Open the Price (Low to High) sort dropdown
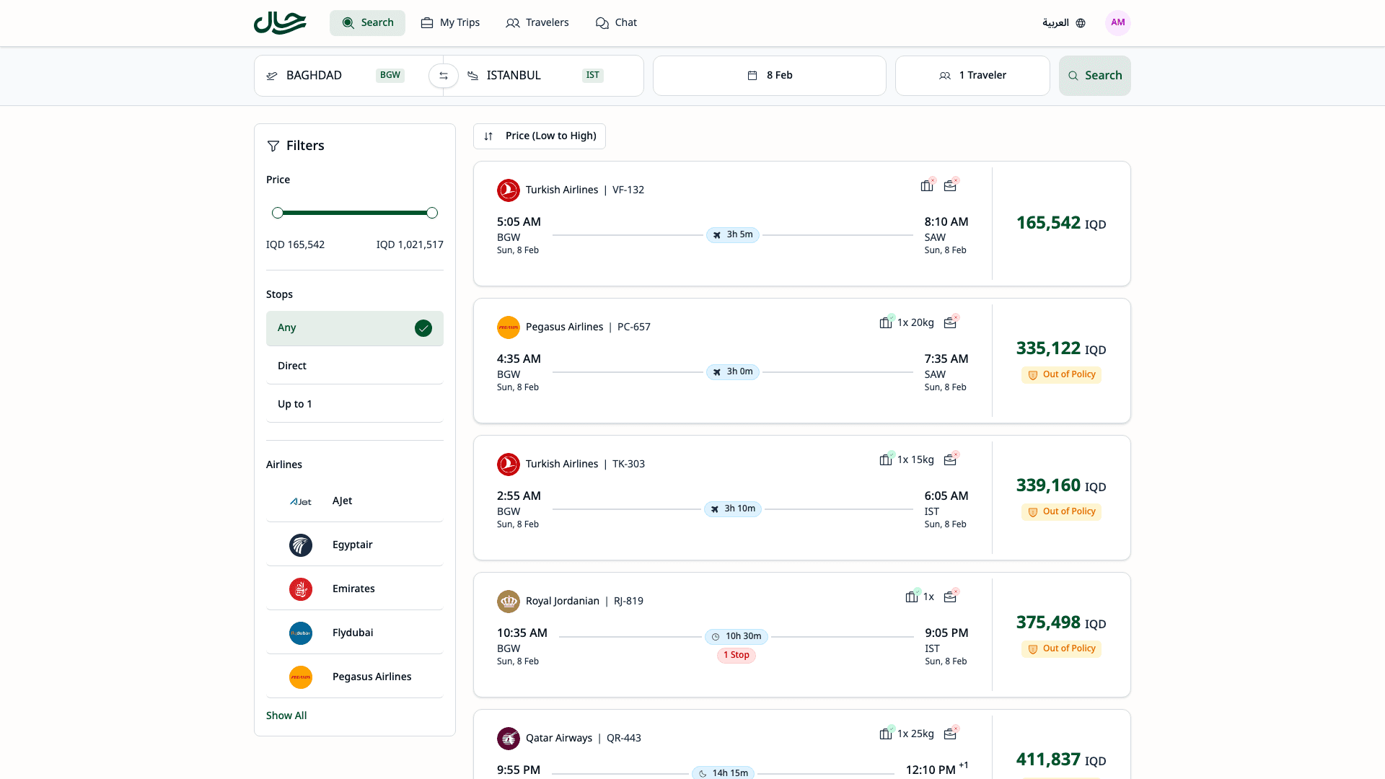This screenshot has height=779, width=1385. (539, 136)
